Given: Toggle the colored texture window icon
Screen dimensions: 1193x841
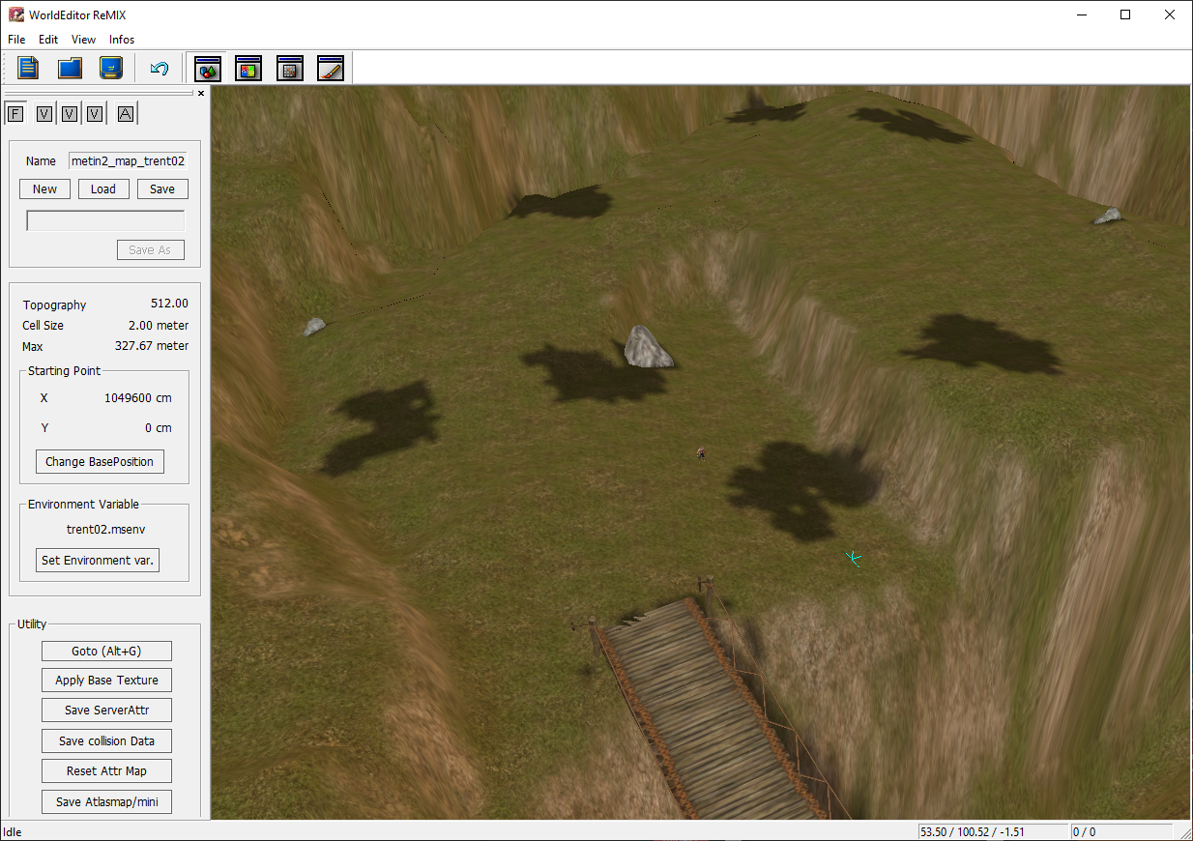Looking at the screenshot, I should 248,68.
